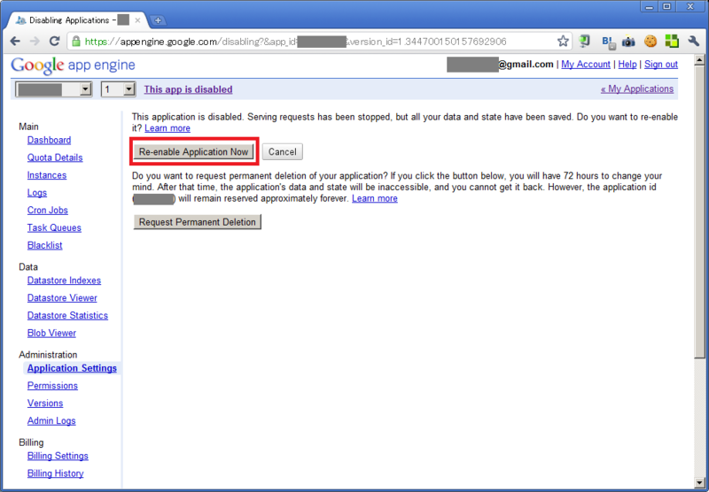Click the cookie extension icon

pos(651,42)
